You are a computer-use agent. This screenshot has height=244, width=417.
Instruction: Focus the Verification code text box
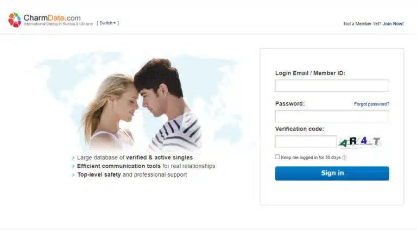pyautogui.click(x=306, y=141)
